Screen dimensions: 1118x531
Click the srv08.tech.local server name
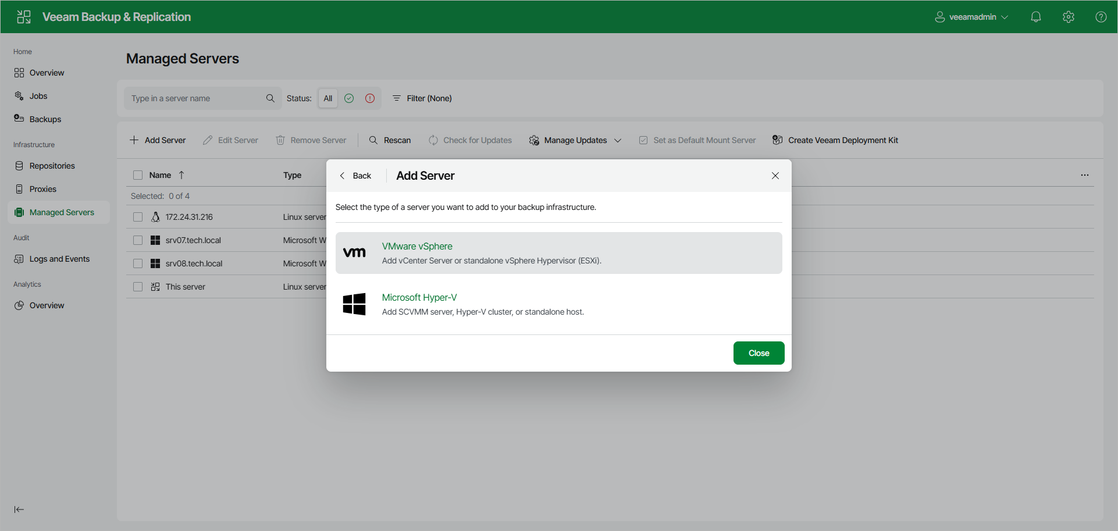(x=194, y=263)
